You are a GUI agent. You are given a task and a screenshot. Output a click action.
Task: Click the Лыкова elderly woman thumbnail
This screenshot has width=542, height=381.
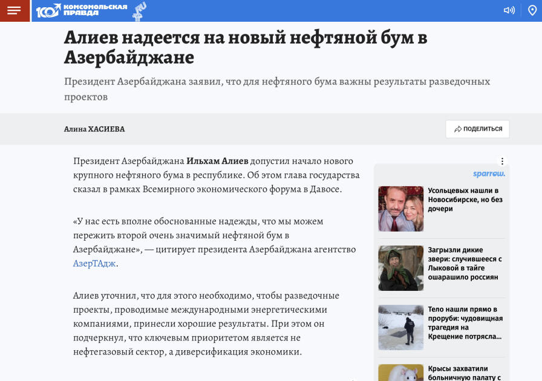tap(400, 268)
